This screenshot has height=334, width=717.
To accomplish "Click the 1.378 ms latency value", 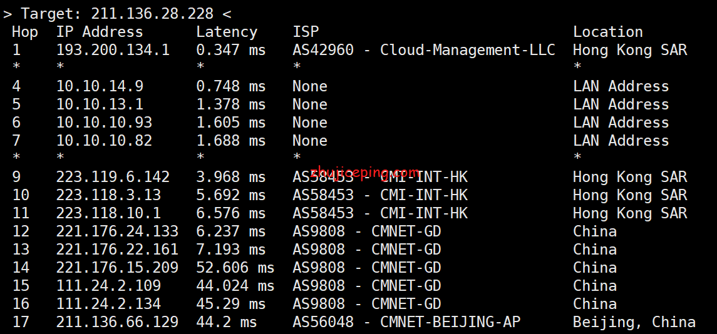I will (231, 104).
